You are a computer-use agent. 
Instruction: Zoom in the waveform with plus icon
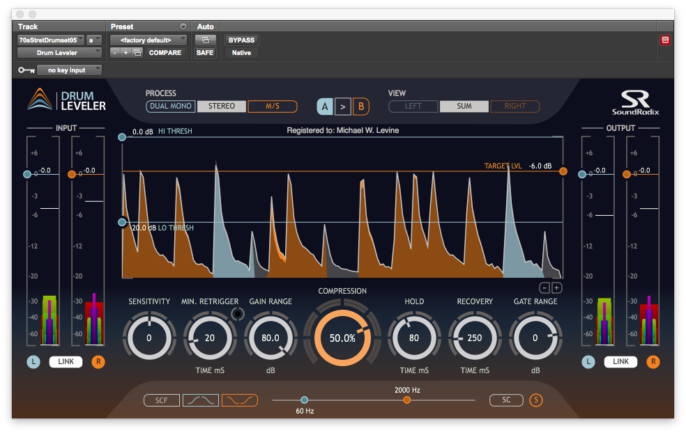(x=557, y=288)
